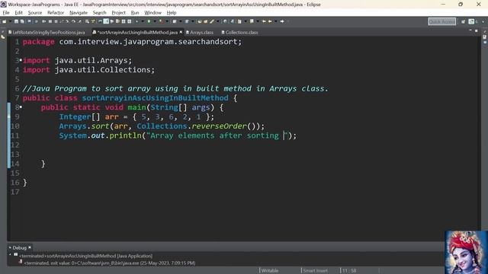Open the File menu
488x274 pixels.
[6, 13]
